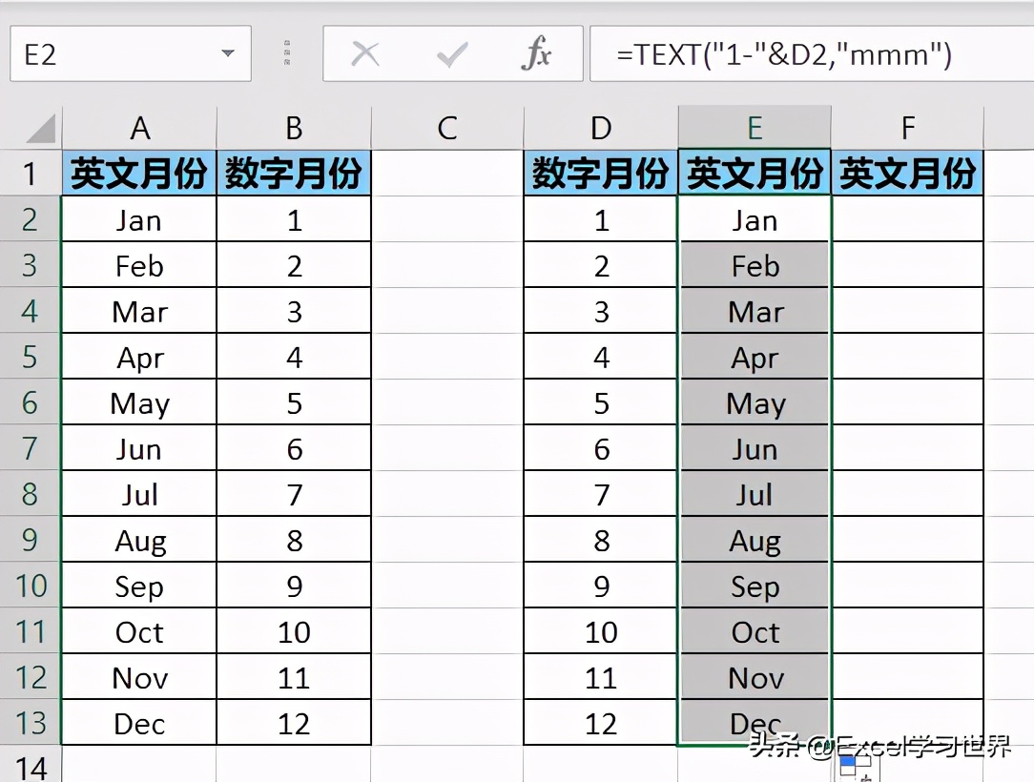The image size is (1034, 782).
Task: Click the Cancel (X) formula bar icon
Action: [364, 54]
